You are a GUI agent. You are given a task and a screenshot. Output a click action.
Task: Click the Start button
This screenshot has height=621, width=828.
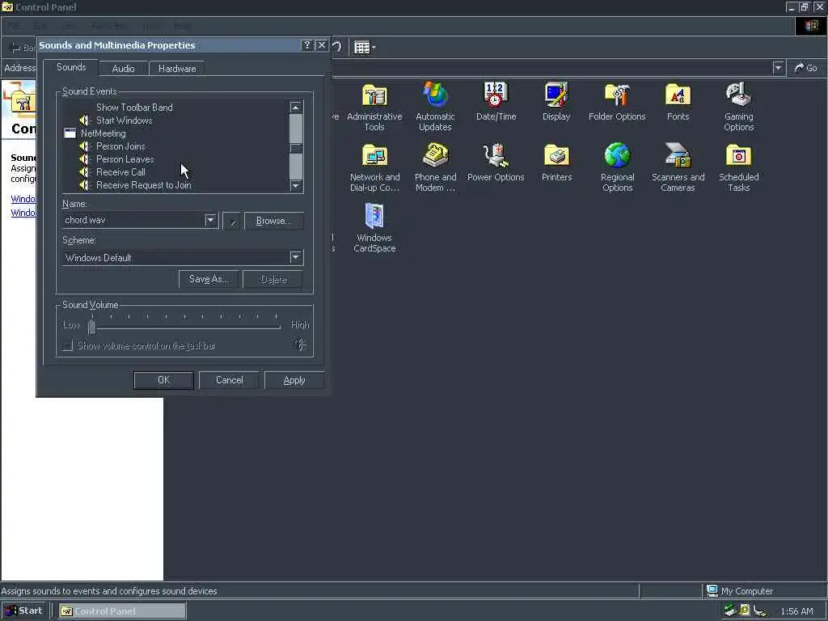click(23, 610)
